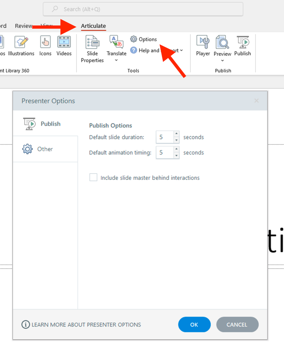Click Default slide duration field
284x351 pixels.
pos(165,137)
